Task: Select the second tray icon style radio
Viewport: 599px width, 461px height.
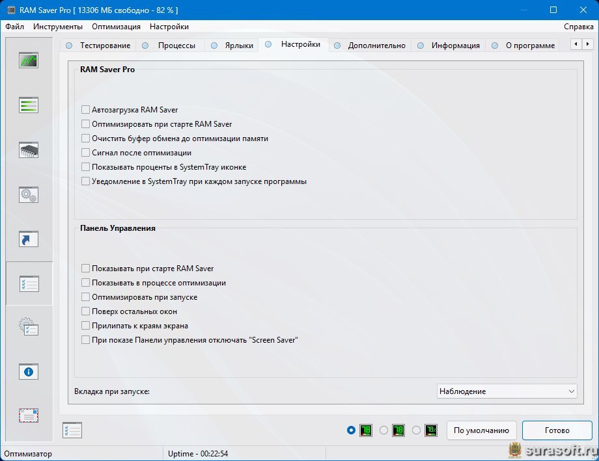Action: pyautogui.click(x=383, y=430)
